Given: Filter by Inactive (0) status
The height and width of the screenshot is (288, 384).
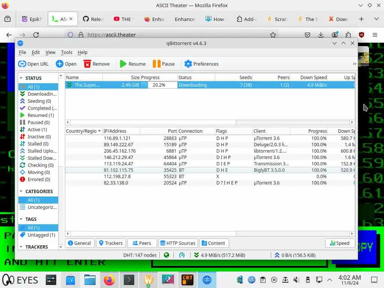Looking at the screenshot, I should (x=39, y=136).
